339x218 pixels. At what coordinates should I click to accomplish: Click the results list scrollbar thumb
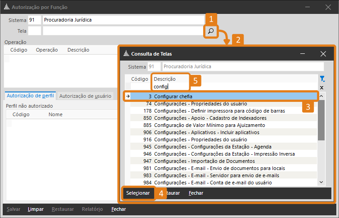(321, 120)
